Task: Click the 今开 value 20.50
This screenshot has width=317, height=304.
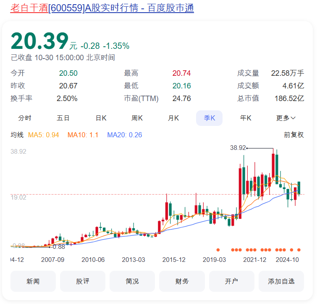Action: point(68,73)
